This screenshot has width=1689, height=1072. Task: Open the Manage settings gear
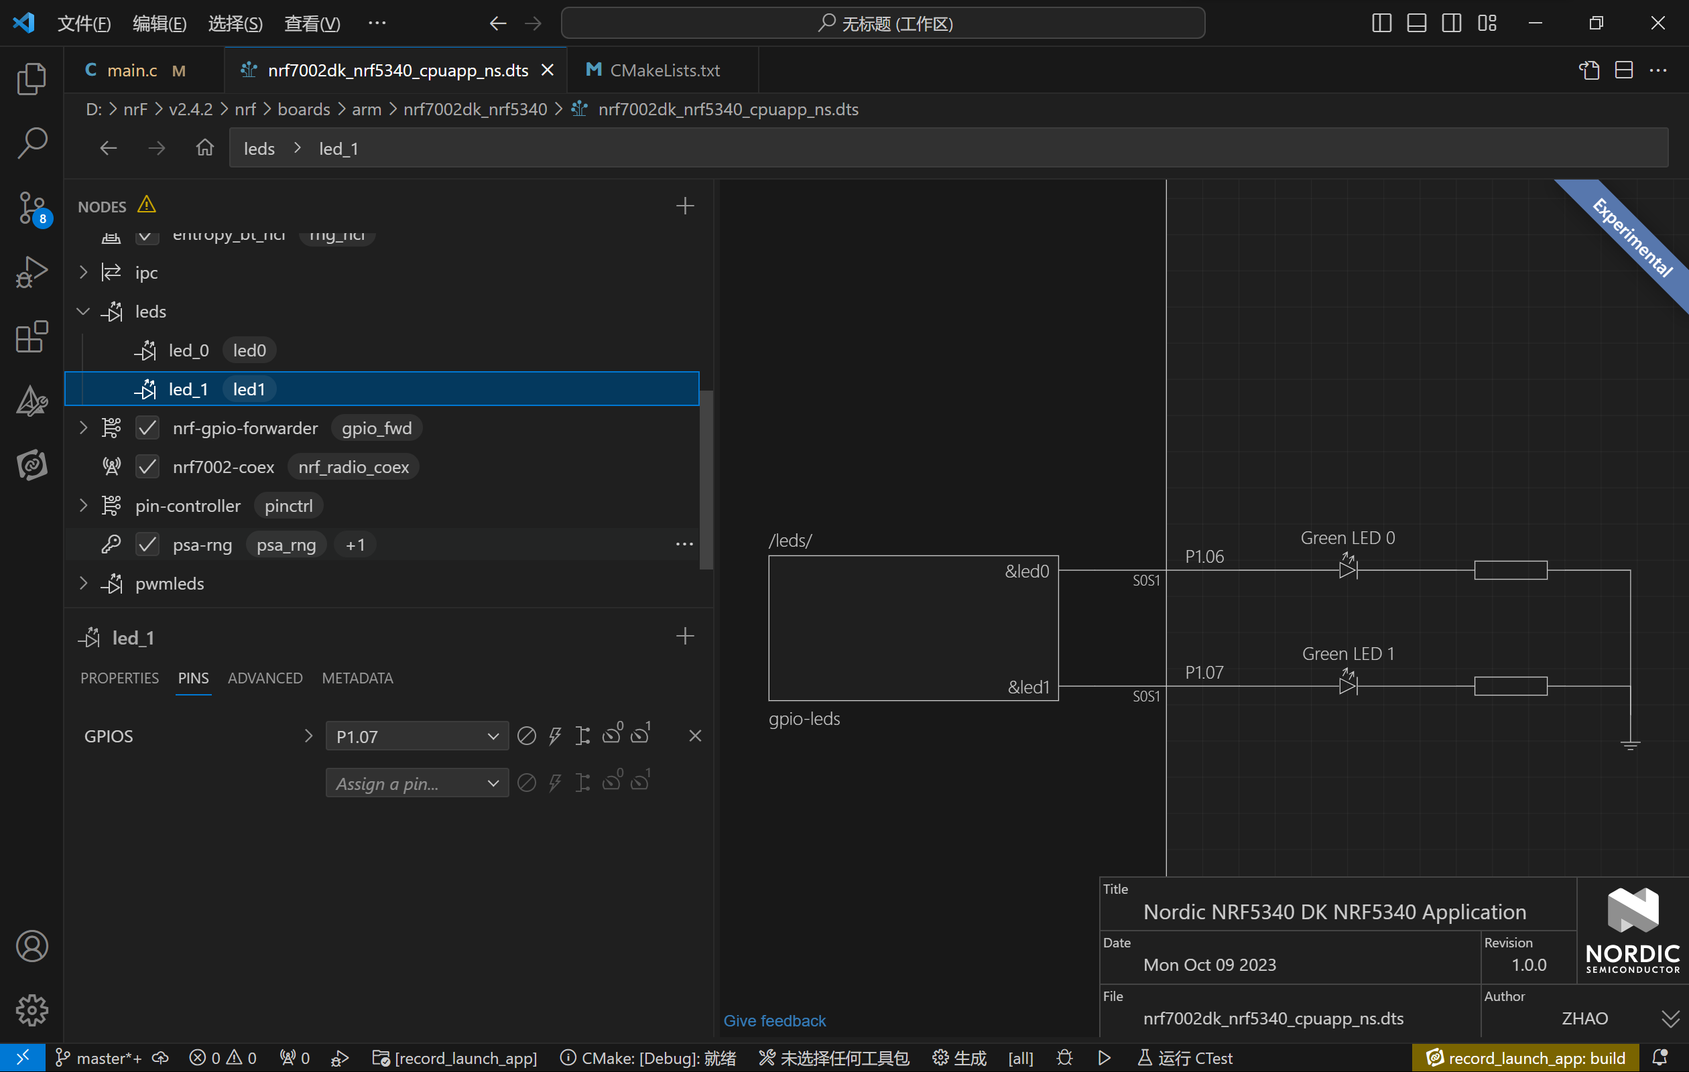click(32, 1010)
